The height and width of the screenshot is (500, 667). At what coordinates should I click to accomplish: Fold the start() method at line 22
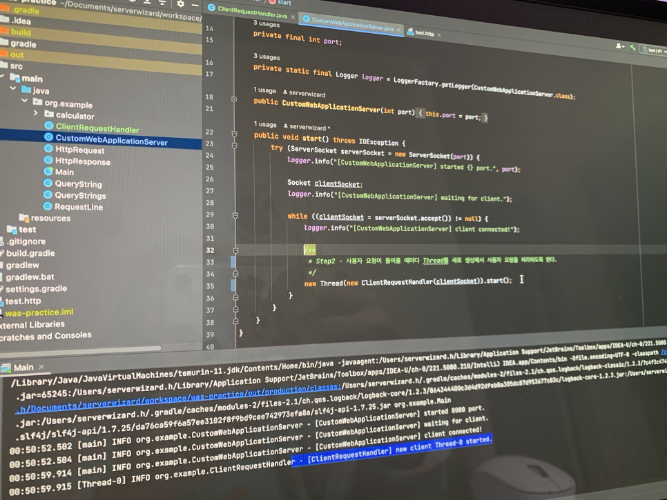tap(234, 134)
